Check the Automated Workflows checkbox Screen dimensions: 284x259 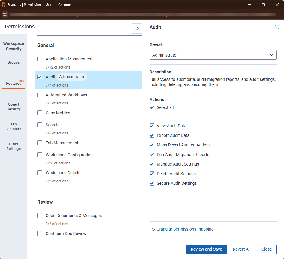[40, 95]
